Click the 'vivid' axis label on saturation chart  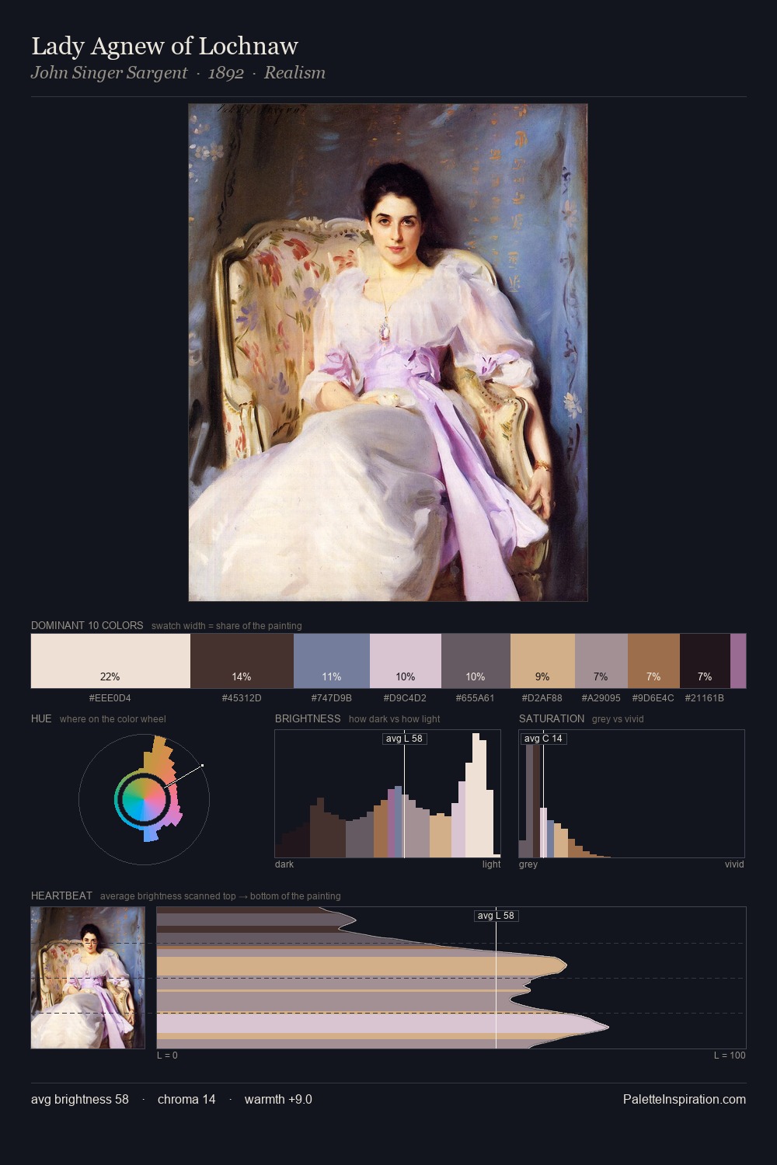734,864
